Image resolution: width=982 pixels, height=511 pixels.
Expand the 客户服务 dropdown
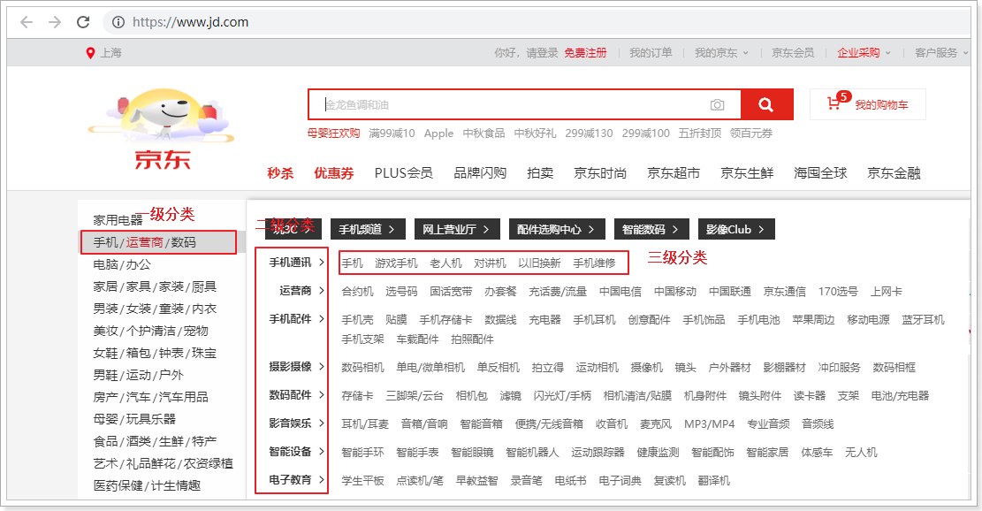pos(940,53)
